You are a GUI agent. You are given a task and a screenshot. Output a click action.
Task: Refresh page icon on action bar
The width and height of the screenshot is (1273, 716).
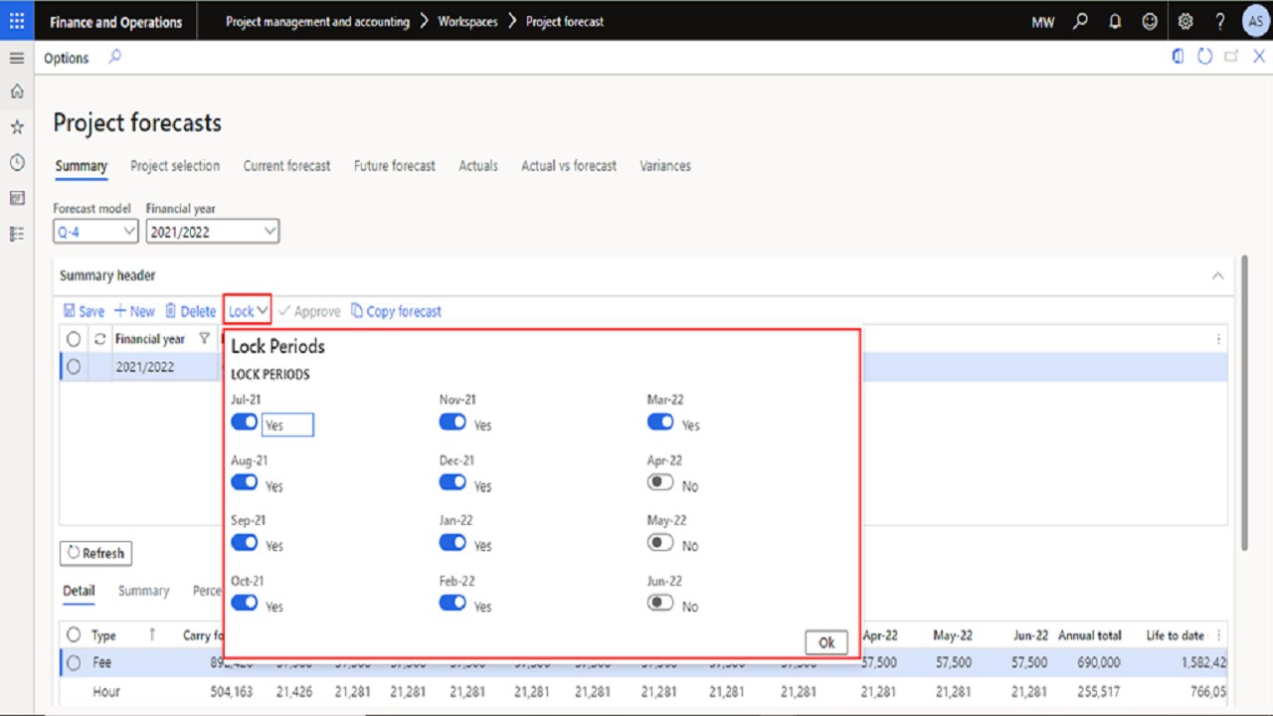[x=1204, y=57]
